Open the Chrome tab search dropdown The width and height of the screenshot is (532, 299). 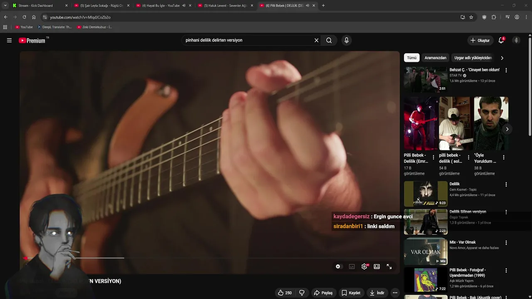[x=5, y=5]
